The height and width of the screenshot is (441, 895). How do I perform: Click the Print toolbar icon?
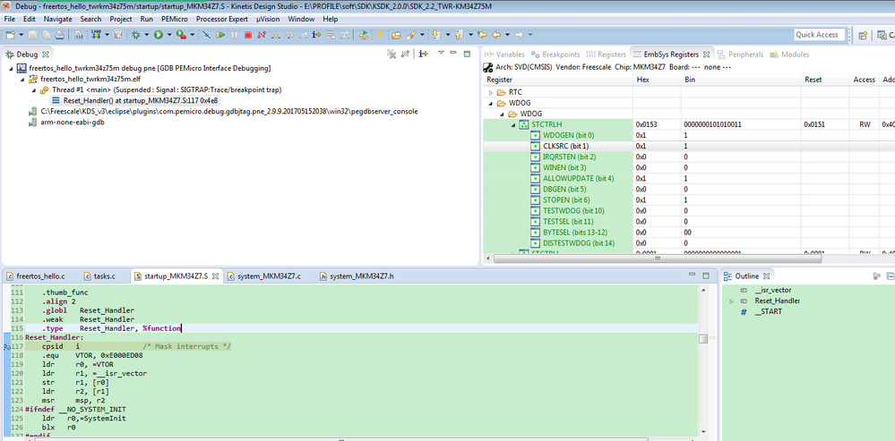(x=59, y=35)
